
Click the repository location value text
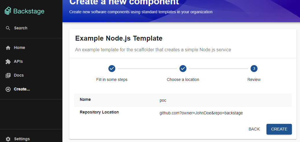(201, 113)
